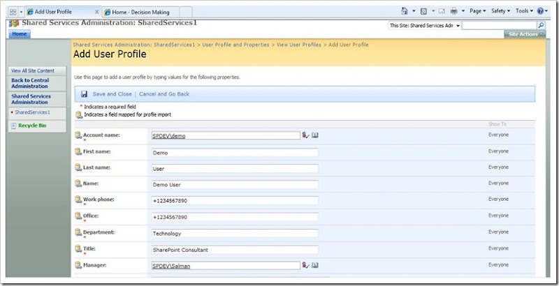Image resolution: width=559 pixels, height=286 pixels.
Task: Open SharedServices1 in the sidebar
Action: (x=32, y=112)
